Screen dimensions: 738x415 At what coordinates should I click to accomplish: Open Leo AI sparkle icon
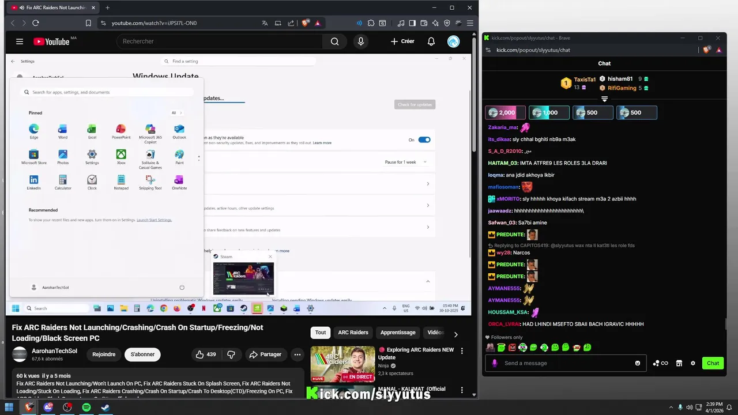point(435,23)
